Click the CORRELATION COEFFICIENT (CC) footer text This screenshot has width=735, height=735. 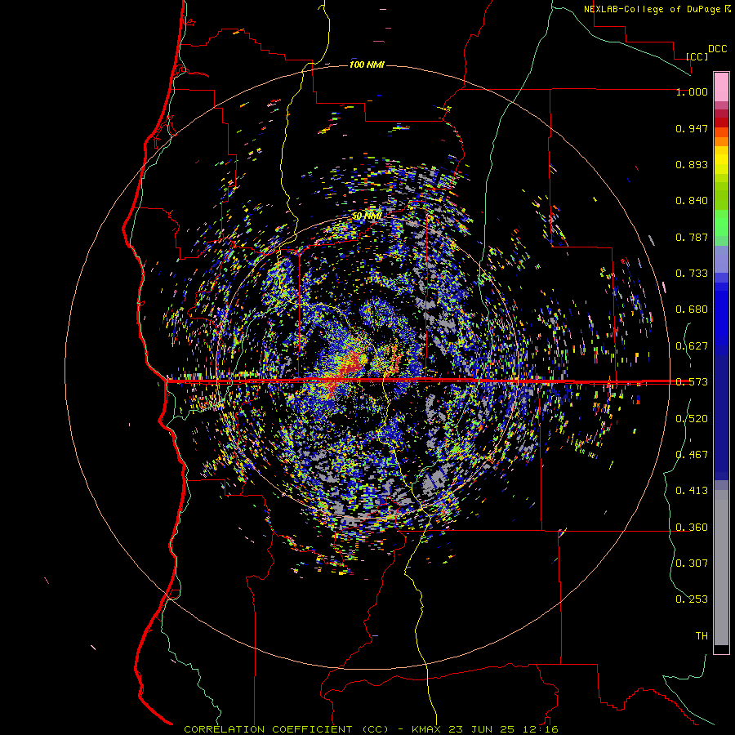tap(287, 729)
